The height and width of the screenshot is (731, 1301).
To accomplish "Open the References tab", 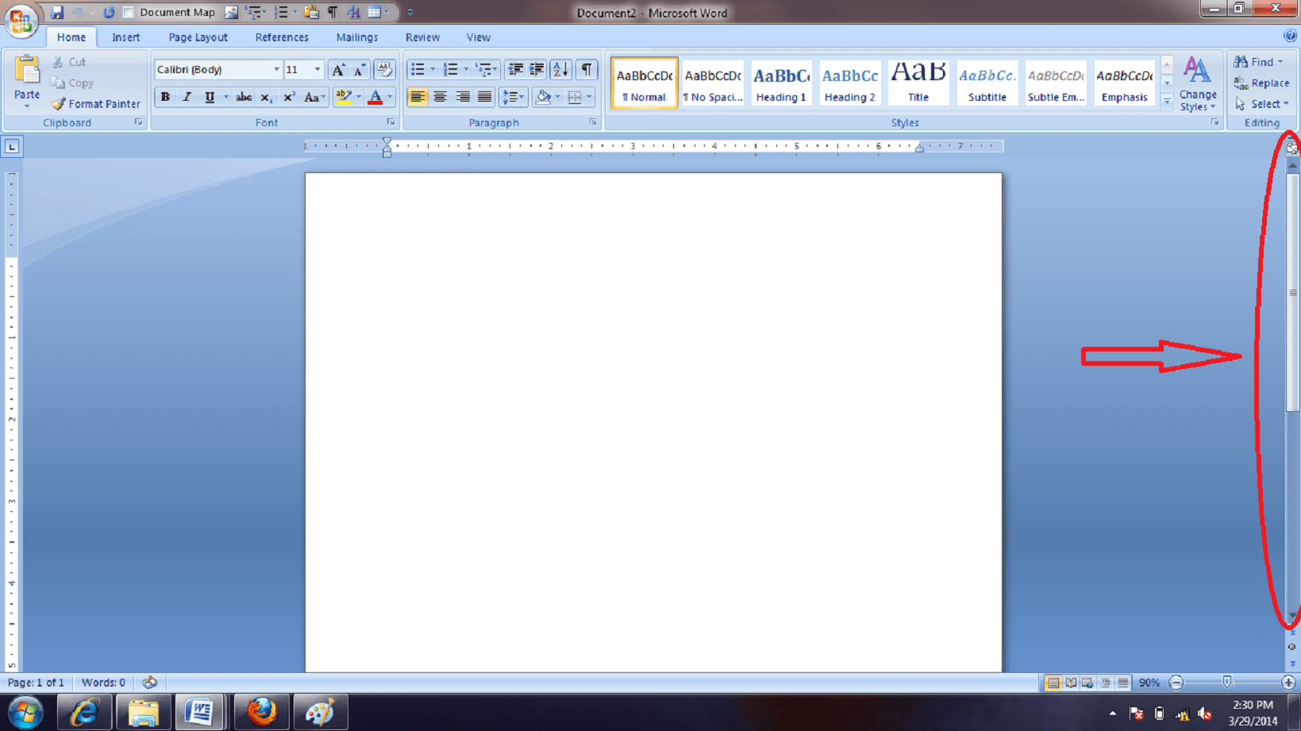I will click(282, 37).
